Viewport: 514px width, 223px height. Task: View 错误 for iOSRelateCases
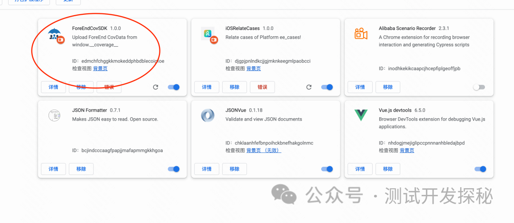click(262, 87)
